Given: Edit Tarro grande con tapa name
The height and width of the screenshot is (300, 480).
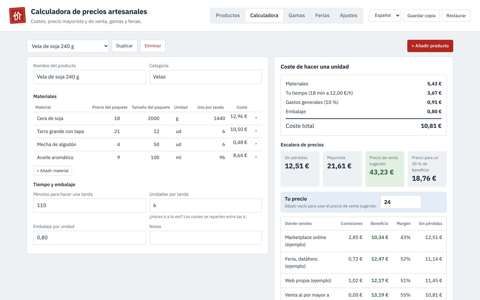Looking at the screenshot, I should click(62, 131).
